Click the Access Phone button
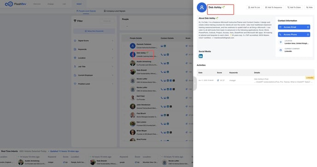Image resolution: width=317 pixels, height=167 pixels. 294,35
